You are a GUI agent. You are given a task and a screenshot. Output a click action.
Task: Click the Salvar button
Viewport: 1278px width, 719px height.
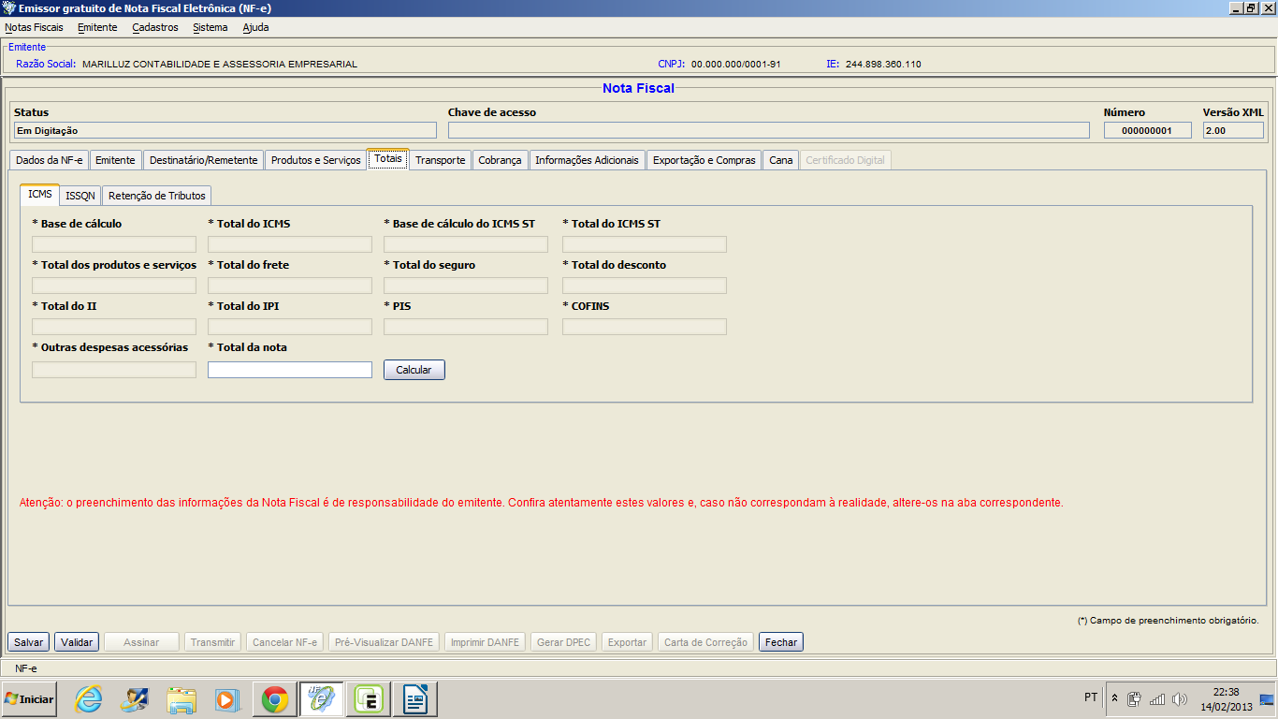(x=28, y=642)
